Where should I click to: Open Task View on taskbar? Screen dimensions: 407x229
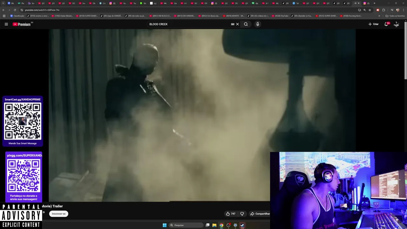click(x=207, y=225)
